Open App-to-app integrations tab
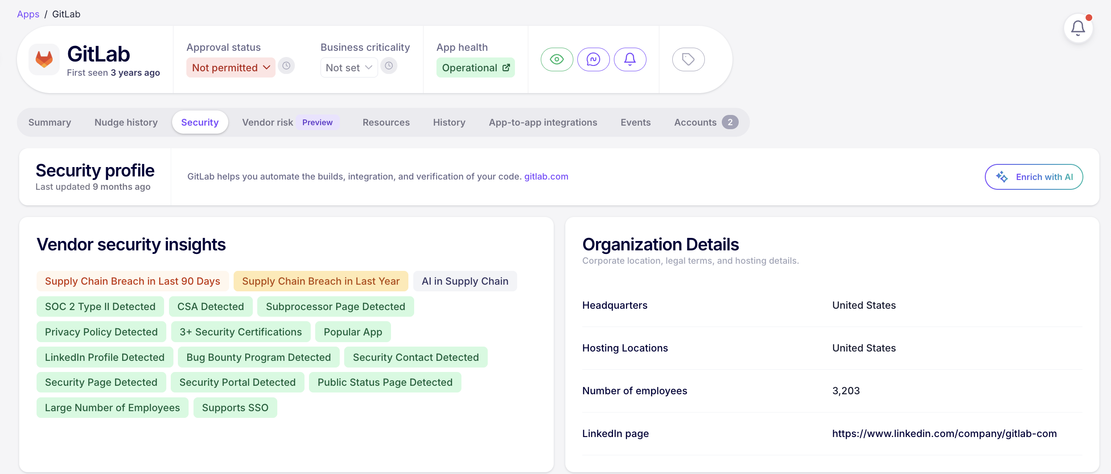The image size is (1111, 474). tap(543, 123)
